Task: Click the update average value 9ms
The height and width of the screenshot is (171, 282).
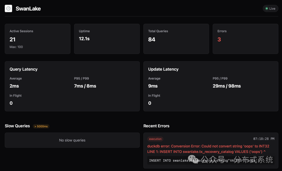Action: click(x=153, y=86)
